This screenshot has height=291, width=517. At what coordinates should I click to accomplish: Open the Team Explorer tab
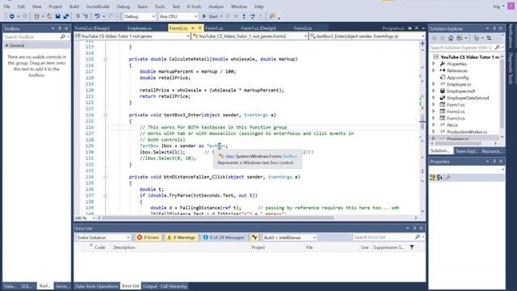467,151
